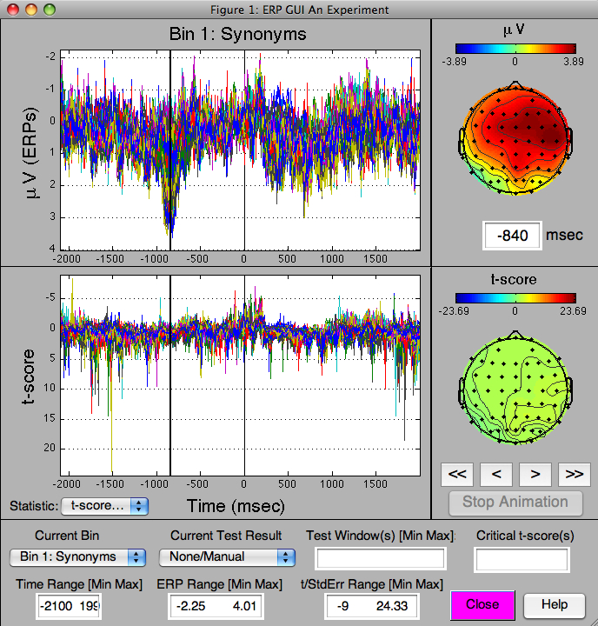Click the rewind double-arrow animation button
The height and width of the screenshot is (626, 598).
pyautogui.click(x=457, y=474)
